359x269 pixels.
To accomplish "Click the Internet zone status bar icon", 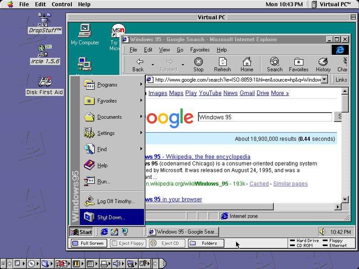I will coord(225,216).
